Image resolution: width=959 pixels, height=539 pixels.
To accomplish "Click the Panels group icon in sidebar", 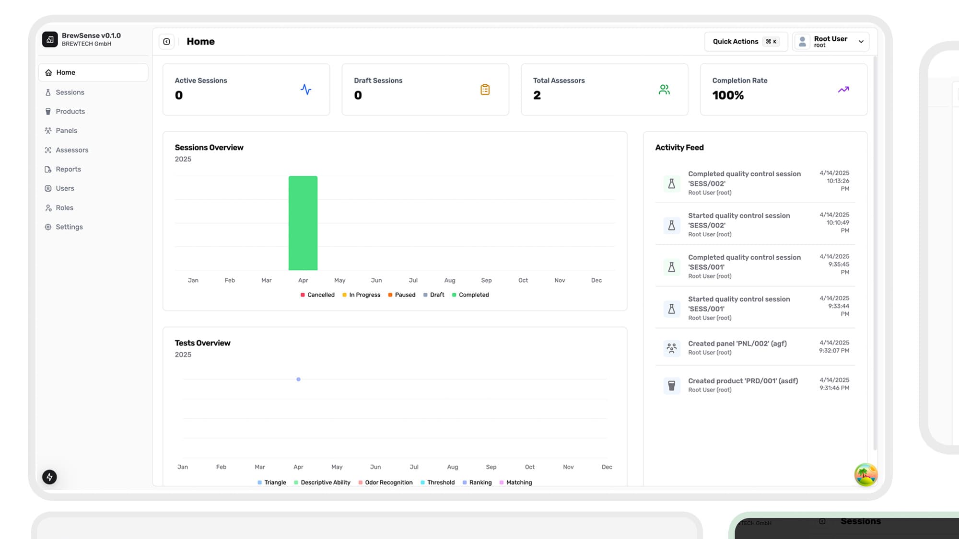I will (48, 130).
